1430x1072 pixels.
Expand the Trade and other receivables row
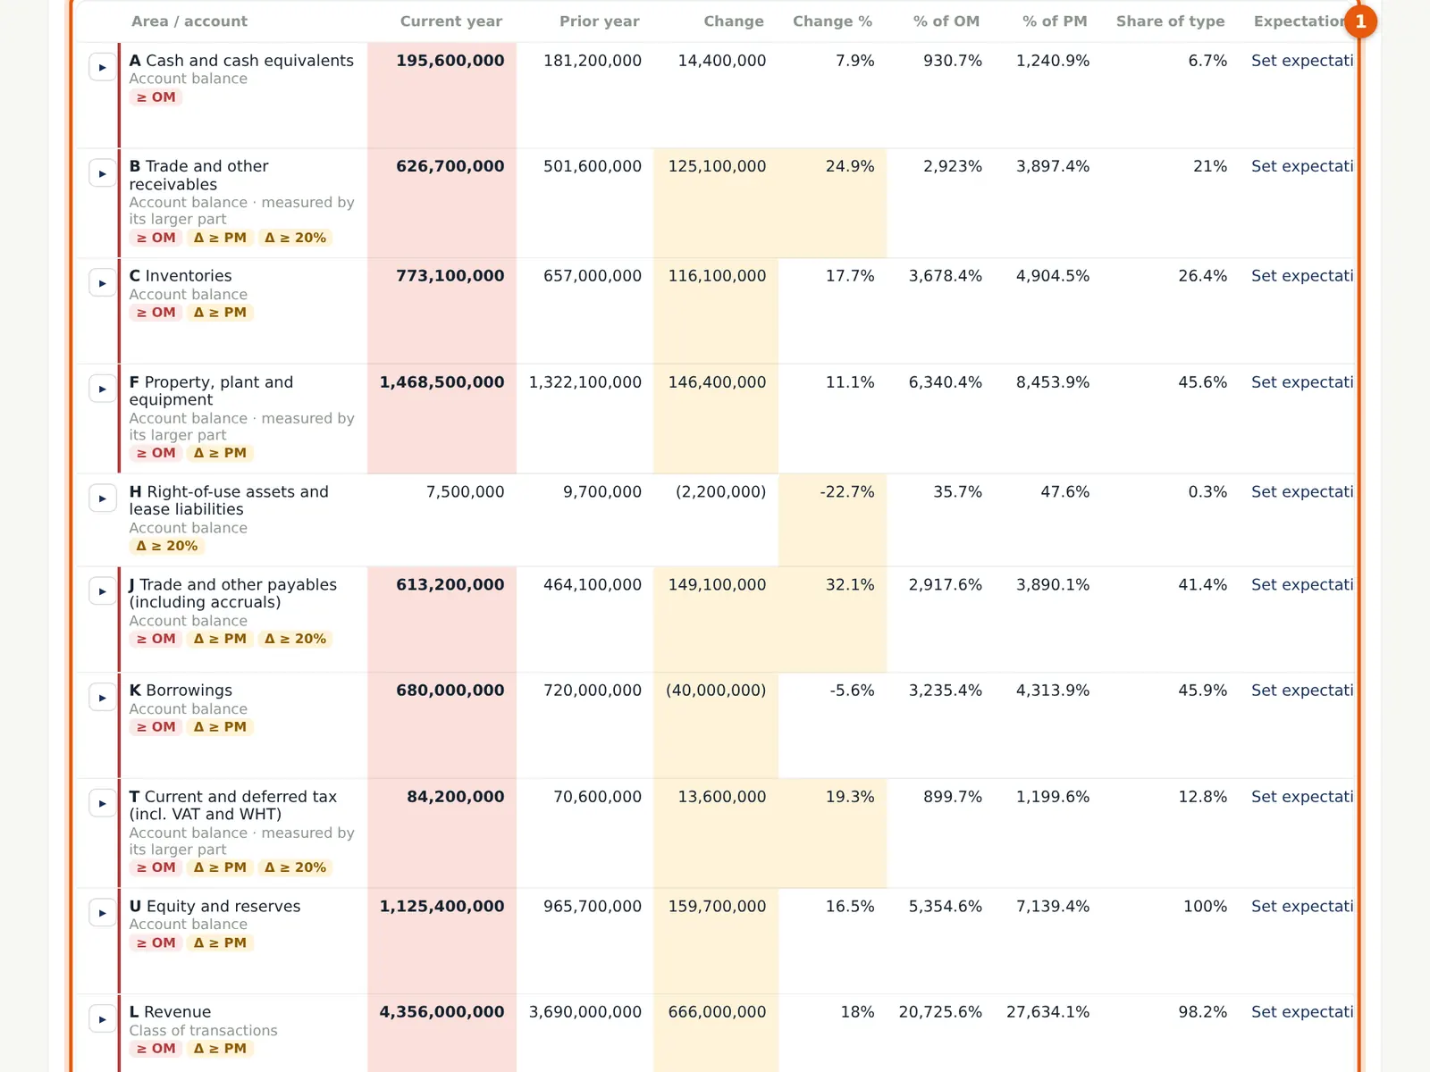103,173
